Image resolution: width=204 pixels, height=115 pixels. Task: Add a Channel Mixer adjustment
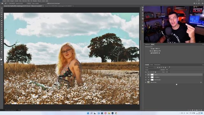click(x=158, y=51)
